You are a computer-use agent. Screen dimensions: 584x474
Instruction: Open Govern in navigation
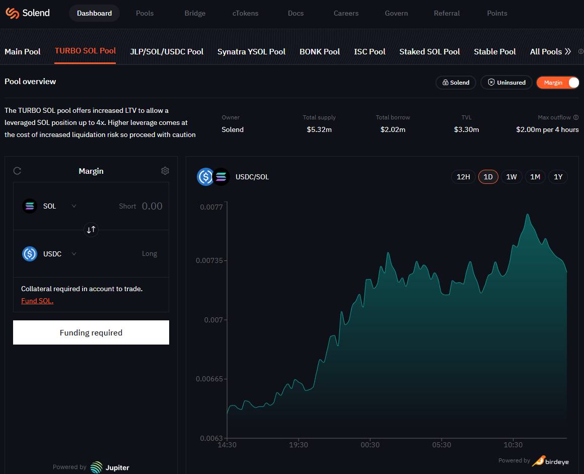(396, 13)
